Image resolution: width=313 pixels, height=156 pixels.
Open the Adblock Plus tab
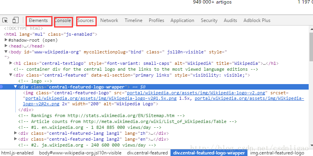(257, 20)
